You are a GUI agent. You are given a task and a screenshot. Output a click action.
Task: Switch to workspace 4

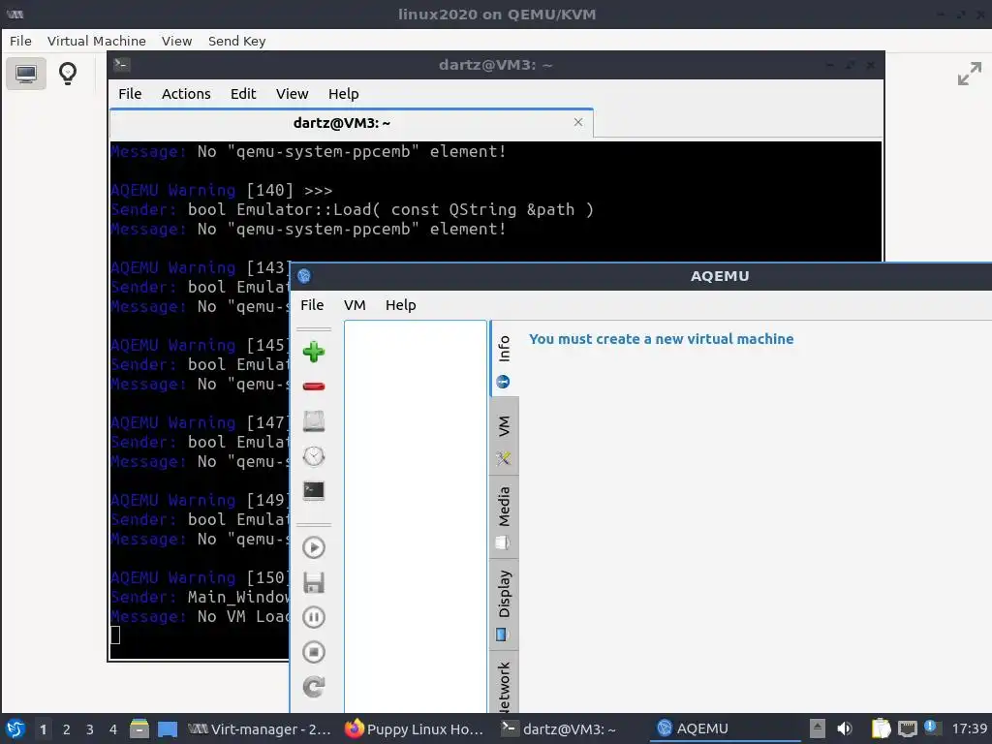(113, 729)
